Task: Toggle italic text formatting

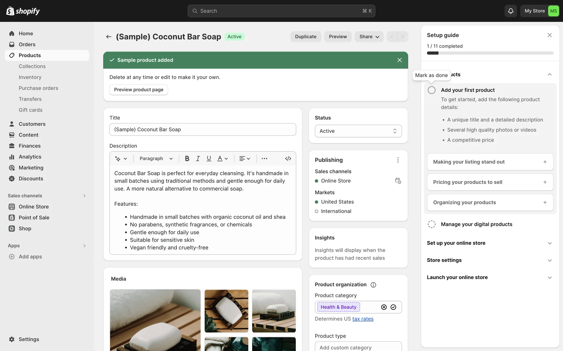Action: [198, 159]
